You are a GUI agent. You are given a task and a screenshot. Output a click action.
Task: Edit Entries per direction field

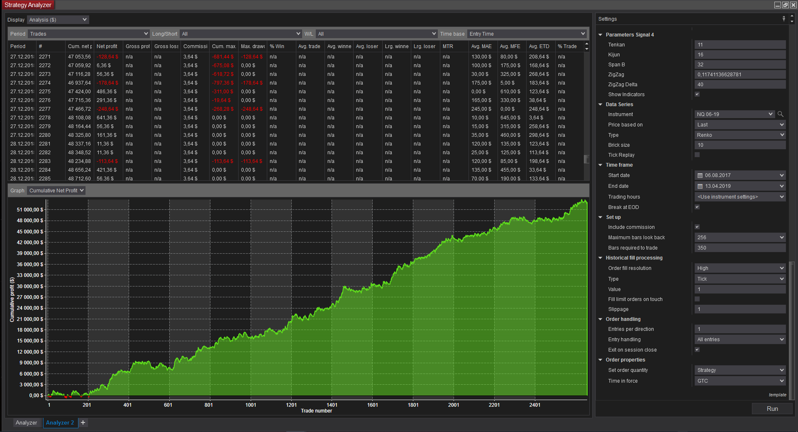[740, 329]
